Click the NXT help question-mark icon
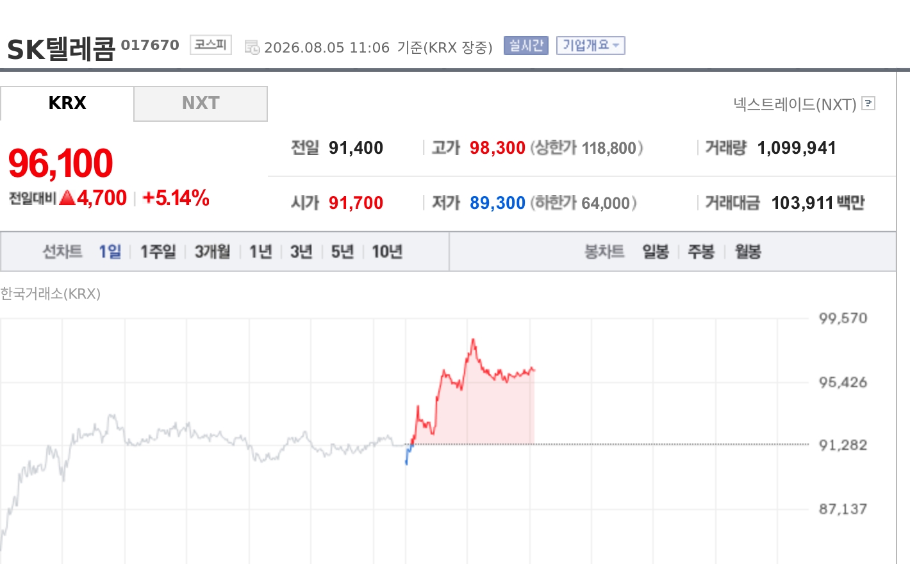The height and width of the screenshot is (564, 910). click(868, 103)
